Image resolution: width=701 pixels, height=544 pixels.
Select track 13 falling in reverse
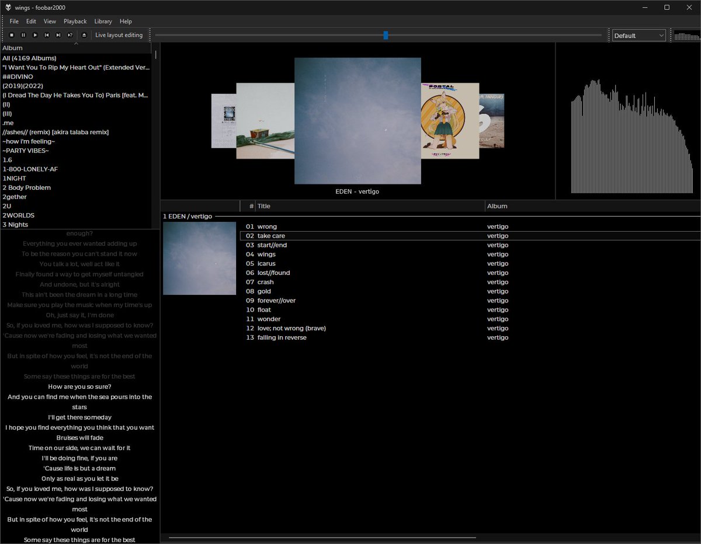point(470,337)
